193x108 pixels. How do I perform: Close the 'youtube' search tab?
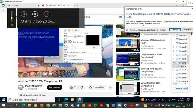pos(38,5)
